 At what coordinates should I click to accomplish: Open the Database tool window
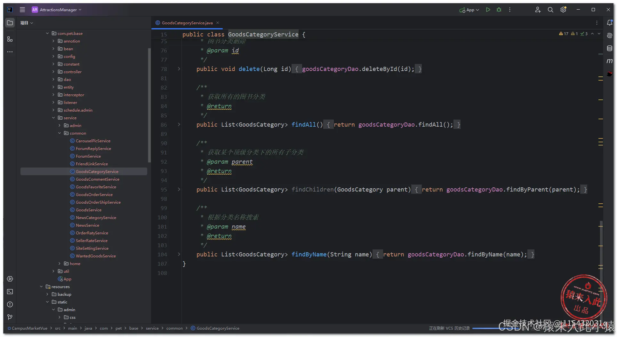pyautogui.click(x=610, y=48)
